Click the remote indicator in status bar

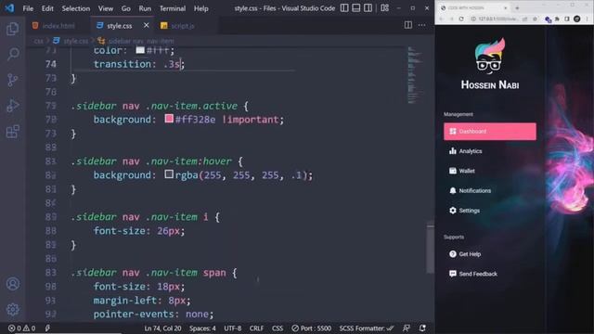[x=47, y=328]
